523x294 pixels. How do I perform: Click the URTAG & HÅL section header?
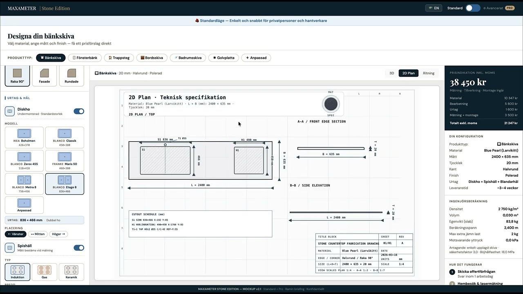[x=19, y=98]
